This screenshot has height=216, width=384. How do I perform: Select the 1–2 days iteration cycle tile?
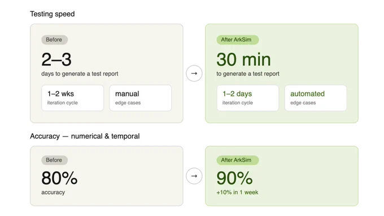pos(247,98)
